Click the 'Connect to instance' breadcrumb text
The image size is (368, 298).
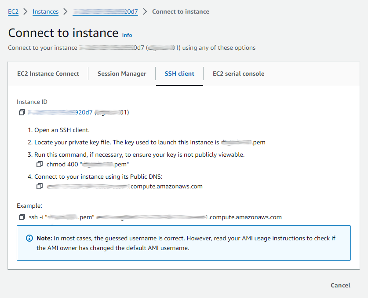[x=180, y=11]
